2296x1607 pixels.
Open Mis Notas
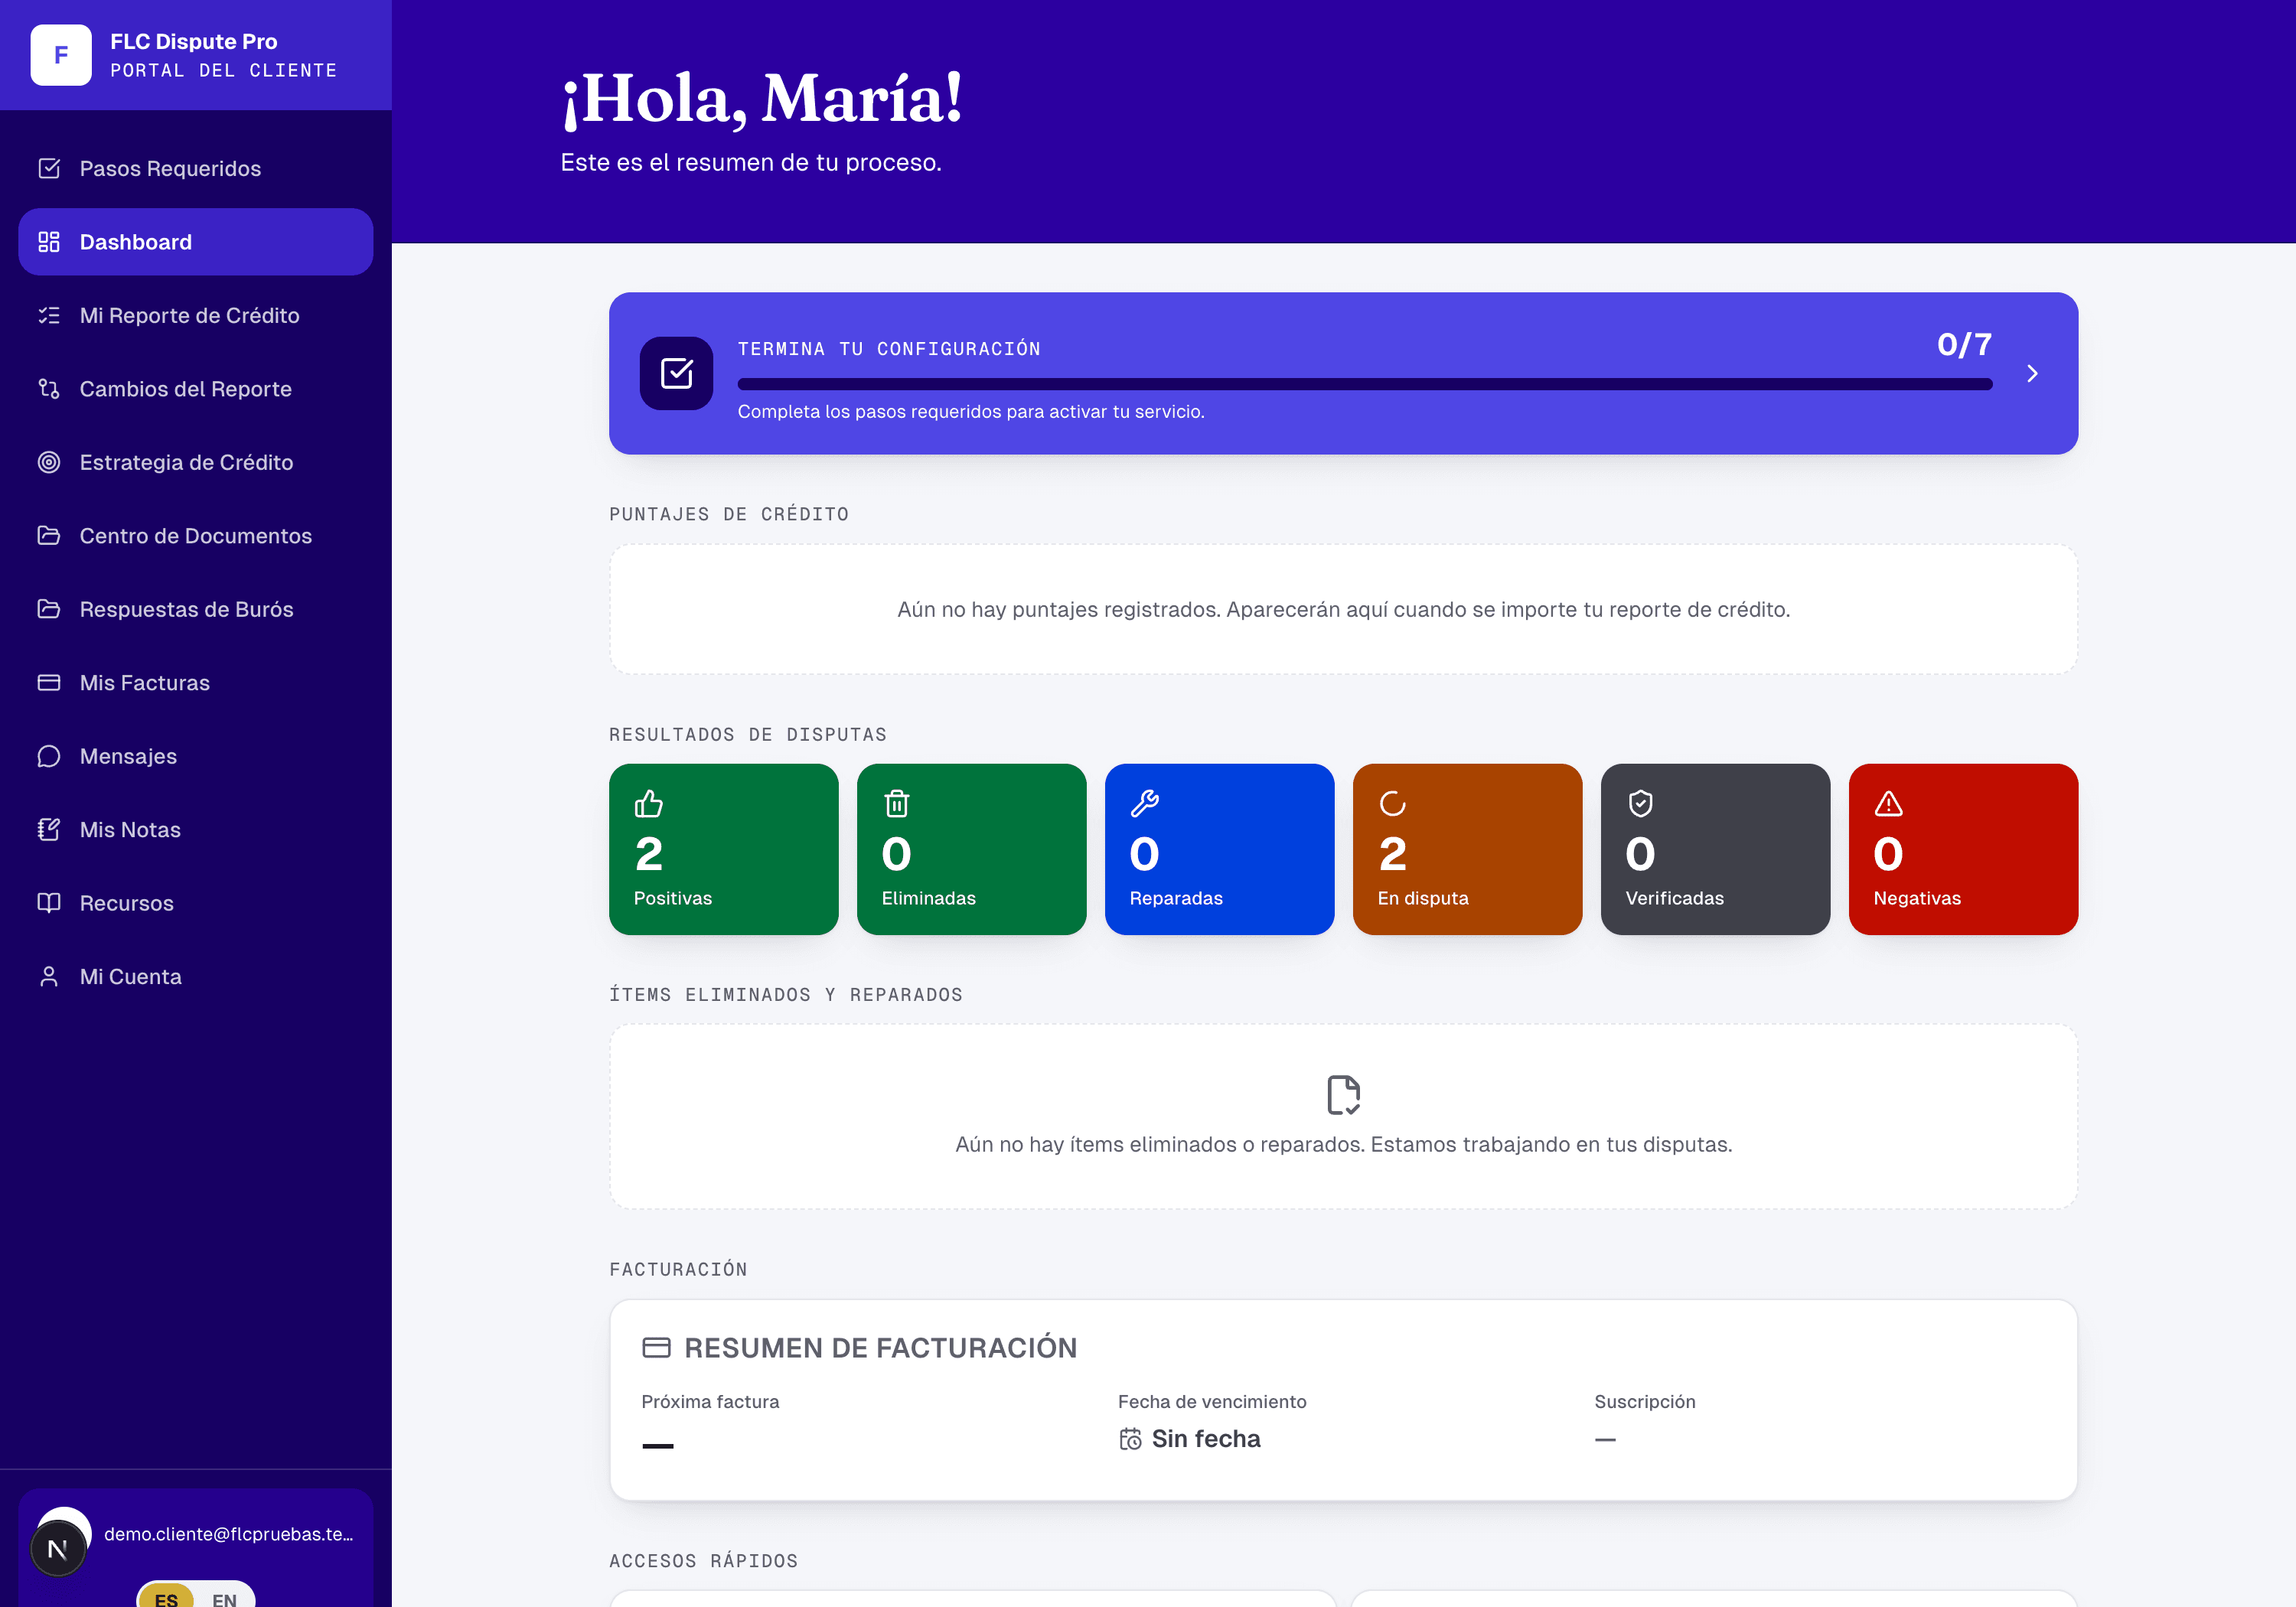pyautogui.click(x=196, y=830)
